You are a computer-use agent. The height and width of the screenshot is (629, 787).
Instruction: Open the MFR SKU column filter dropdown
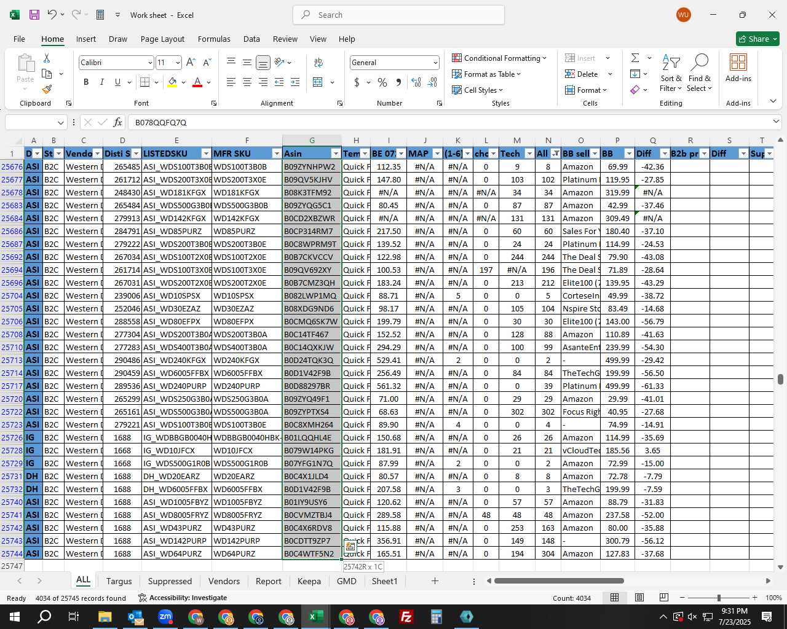277,154
